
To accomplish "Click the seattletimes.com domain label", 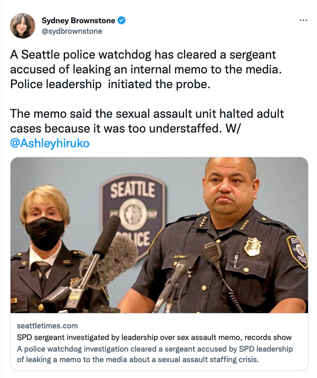I will pos(47,326).
